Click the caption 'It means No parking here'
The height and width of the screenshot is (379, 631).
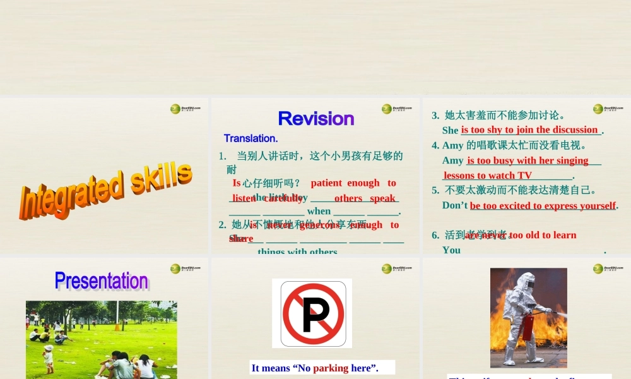click(316, 368)
